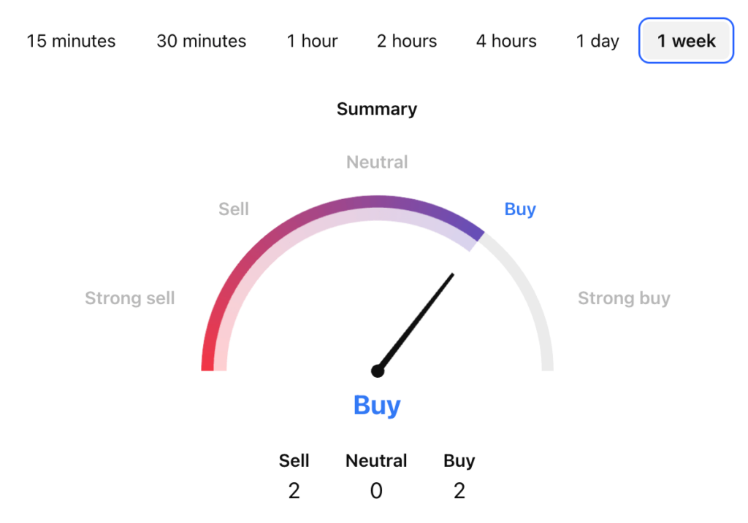
Task: Click the blue Buy verdict text
Action: tap(376, 406)
